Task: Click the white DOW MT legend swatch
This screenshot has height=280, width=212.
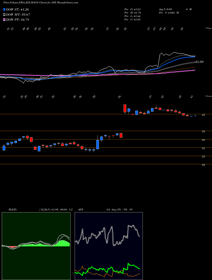Action: (x=4, y=15)
